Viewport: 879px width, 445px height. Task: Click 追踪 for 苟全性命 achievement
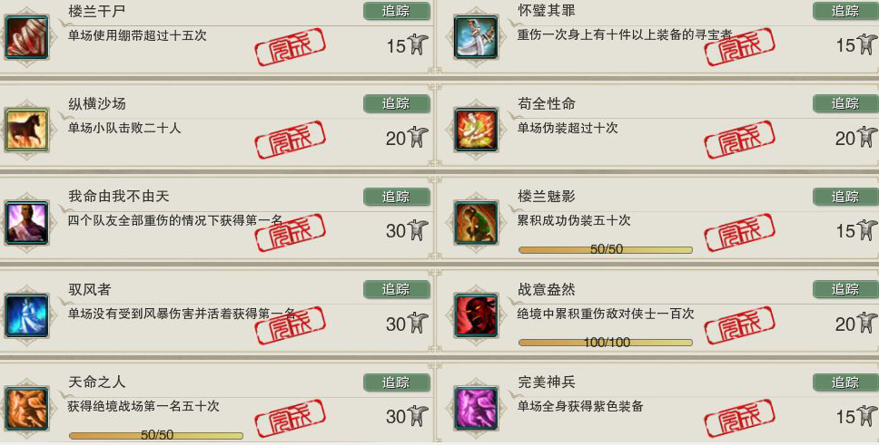coord(846,103)
